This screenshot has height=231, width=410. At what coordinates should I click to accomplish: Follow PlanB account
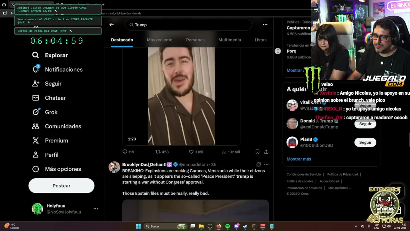point(365,142)
